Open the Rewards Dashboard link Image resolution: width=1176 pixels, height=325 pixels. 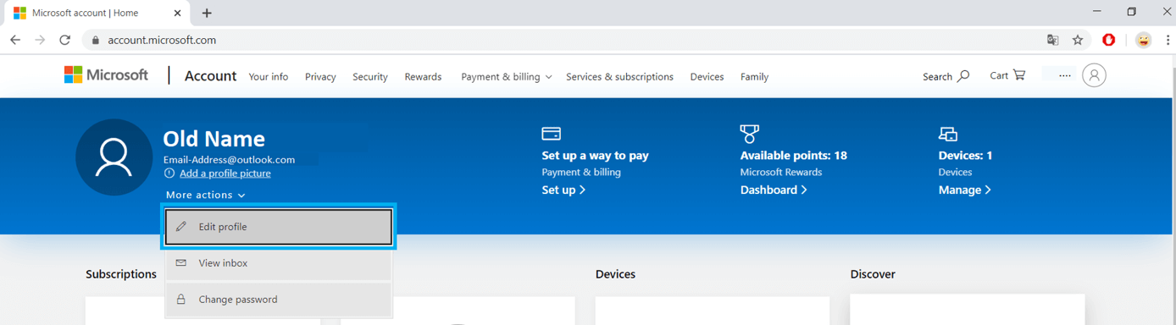coord(774,190)
